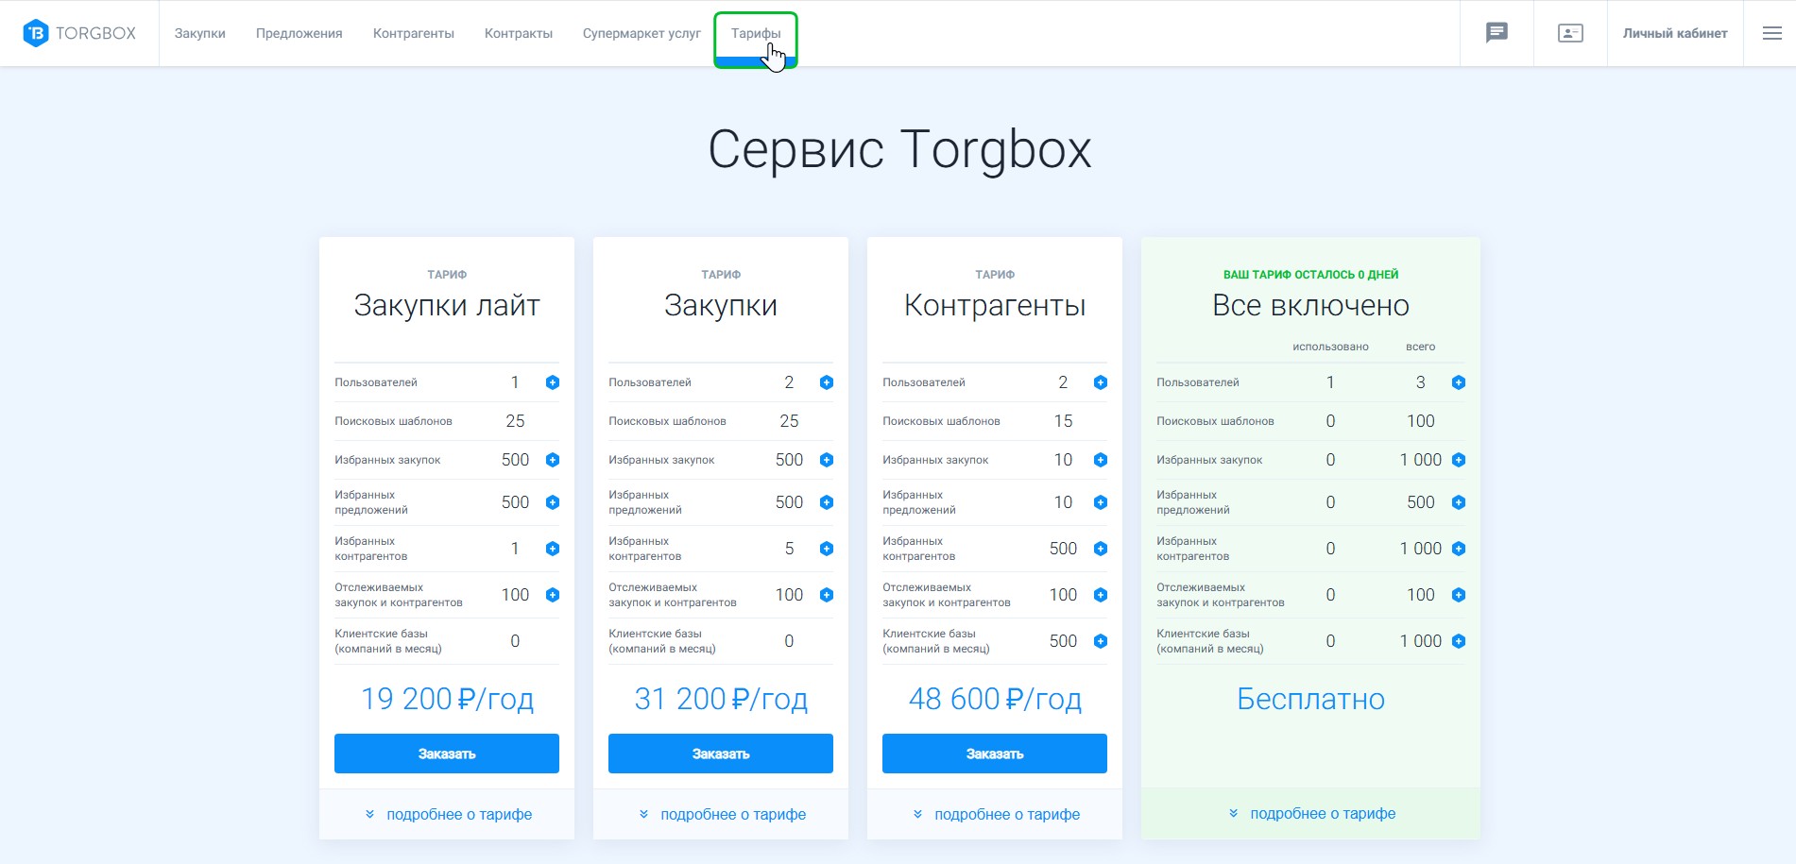
Task: Expand подробнее о тарифе under Закупки
Action: 722,814
